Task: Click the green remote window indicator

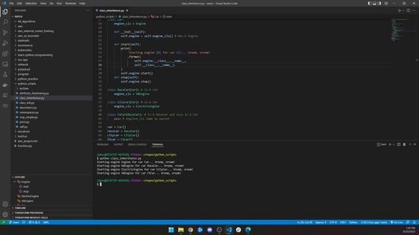Action: [3, 222]
